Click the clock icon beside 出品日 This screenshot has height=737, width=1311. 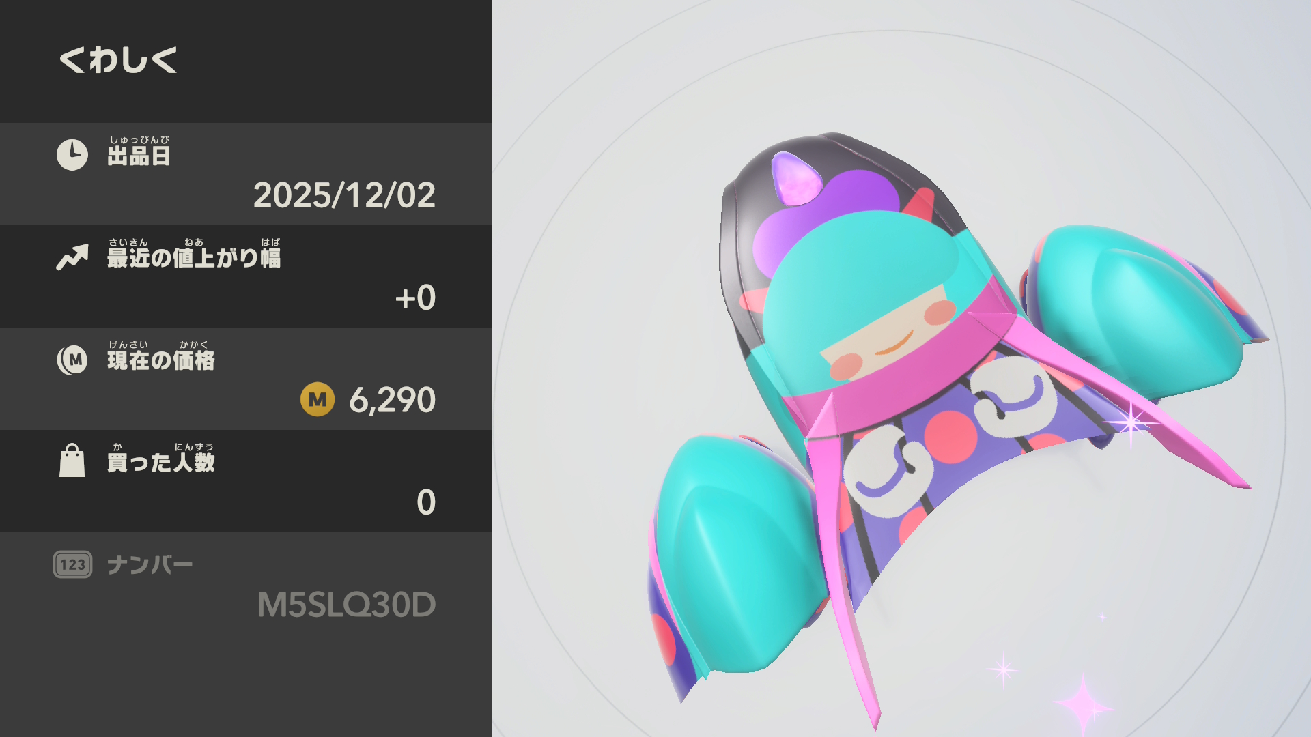[x=72, y=155]
